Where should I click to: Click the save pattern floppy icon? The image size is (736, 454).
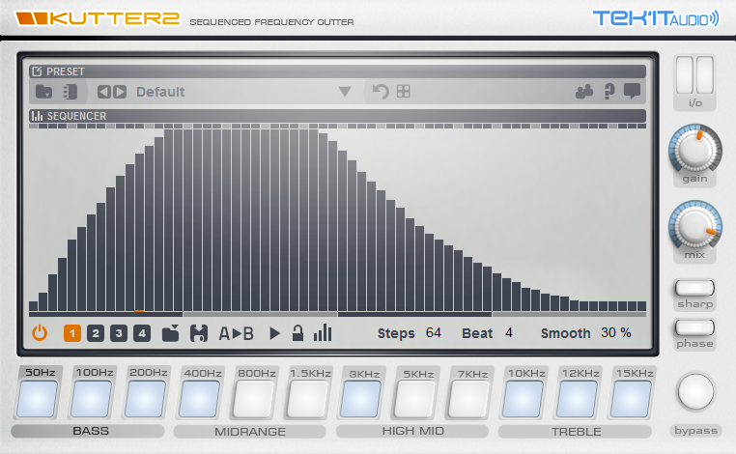(x=199, y=333)
